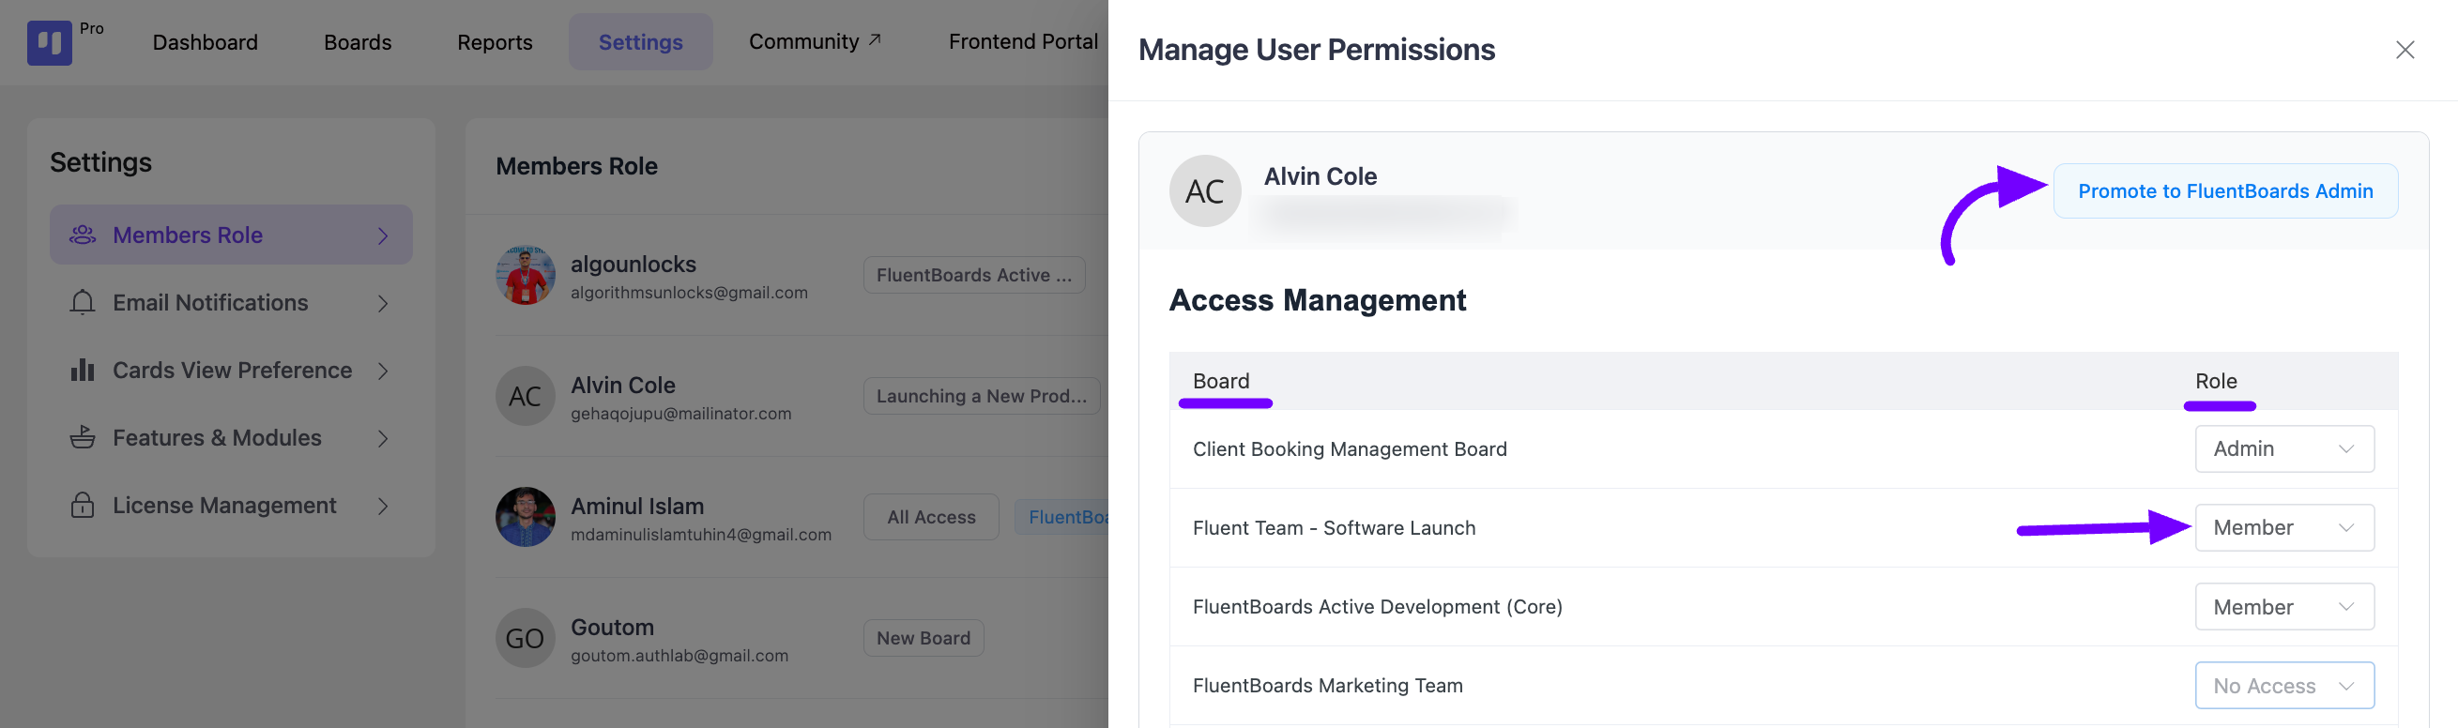The image size is (2458, 728).
Task: Select Features & Modules settings item
Action: [231, 438]
